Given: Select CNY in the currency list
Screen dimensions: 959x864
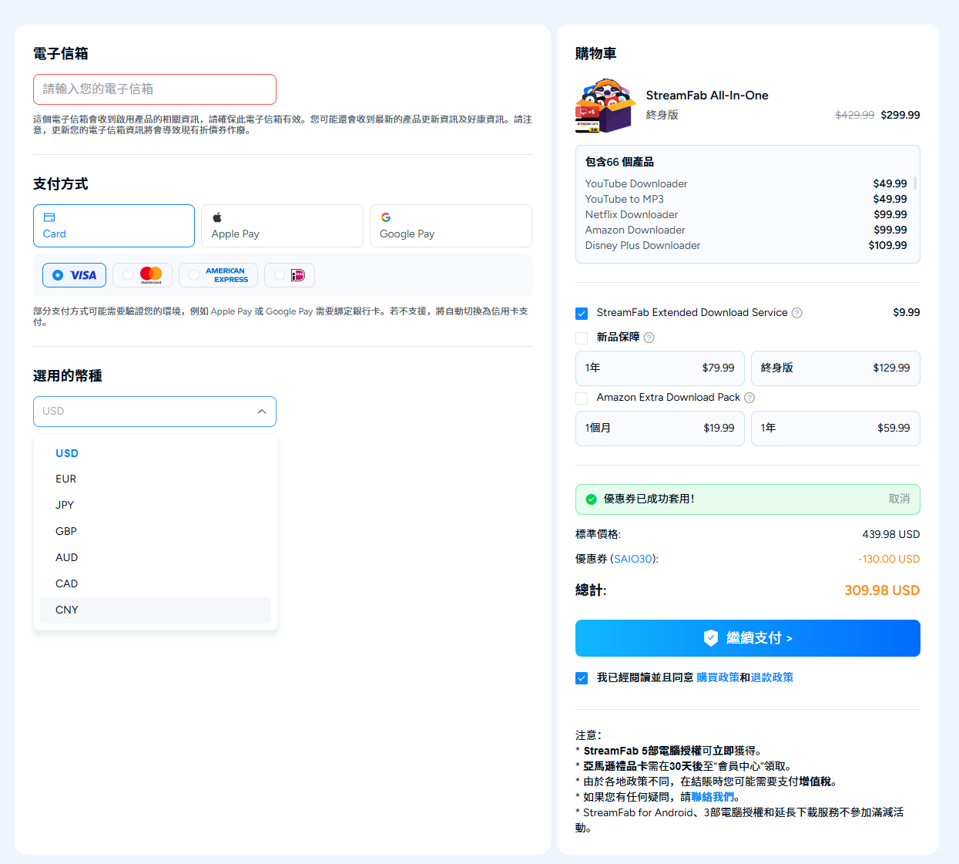Looking at the screenshot, I should click(156, 610).
